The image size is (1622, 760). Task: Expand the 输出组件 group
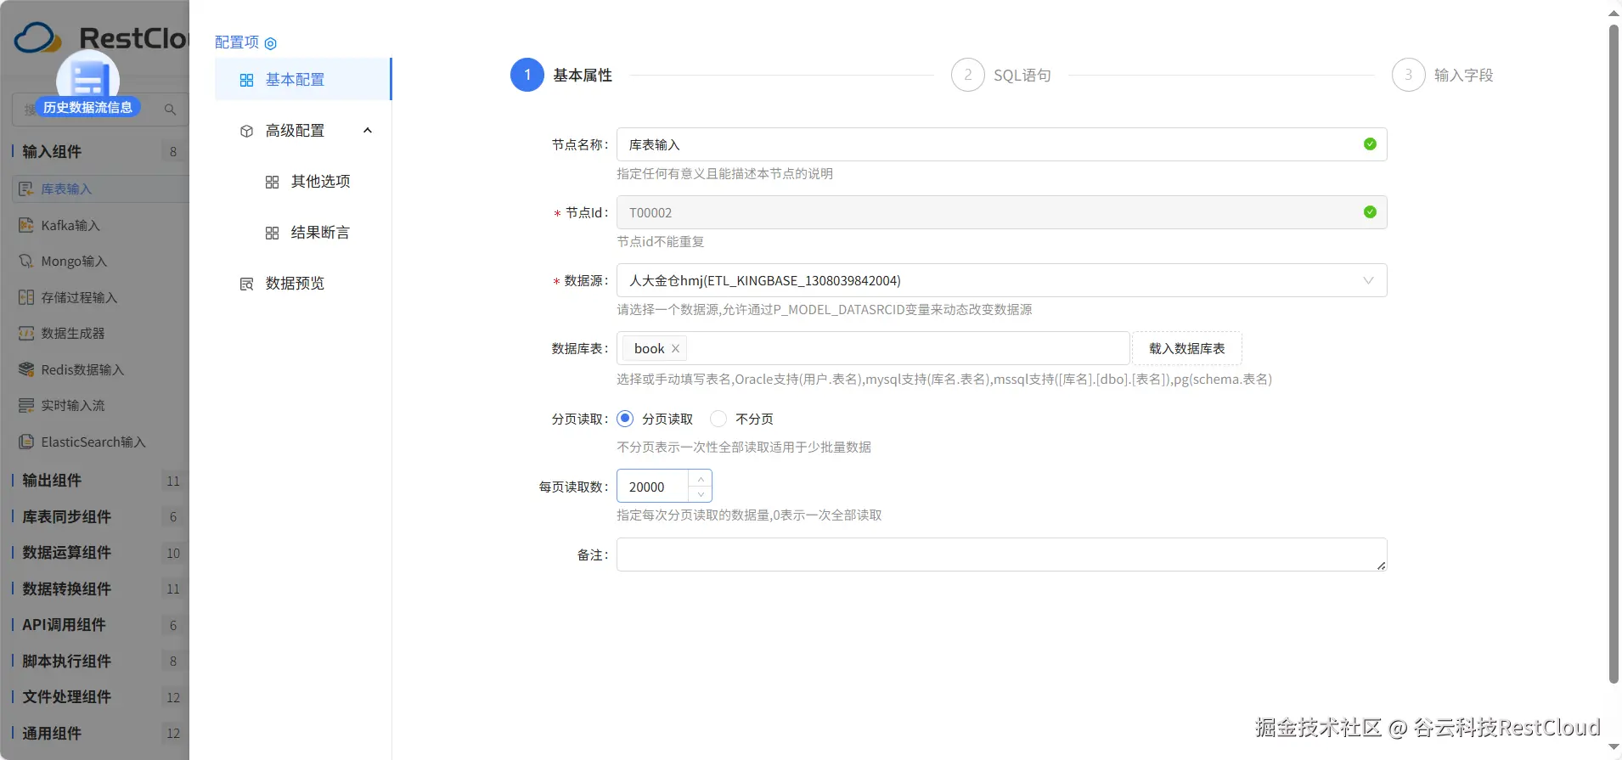95,481
